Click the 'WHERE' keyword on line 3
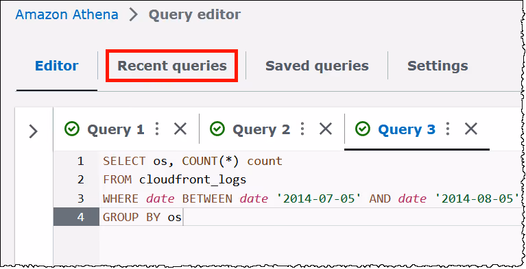Image resolution: width=526 pixels, height=269 pixels. (121, 198)
